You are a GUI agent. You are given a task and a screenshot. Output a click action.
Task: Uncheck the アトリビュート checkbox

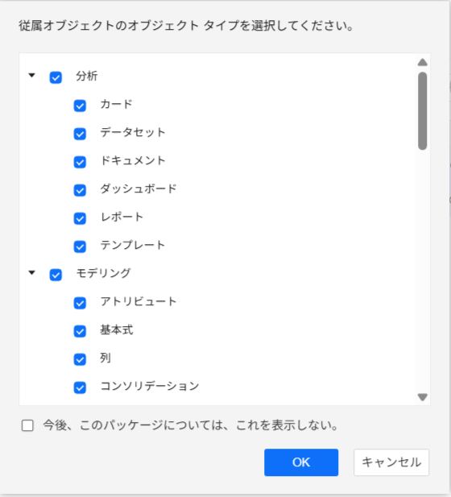(x=80, y=303)
